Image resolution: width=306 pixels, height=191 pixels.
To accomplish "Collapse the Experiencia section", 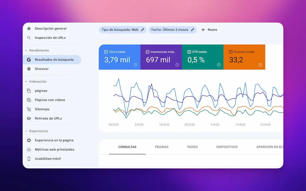I will 26,131.
